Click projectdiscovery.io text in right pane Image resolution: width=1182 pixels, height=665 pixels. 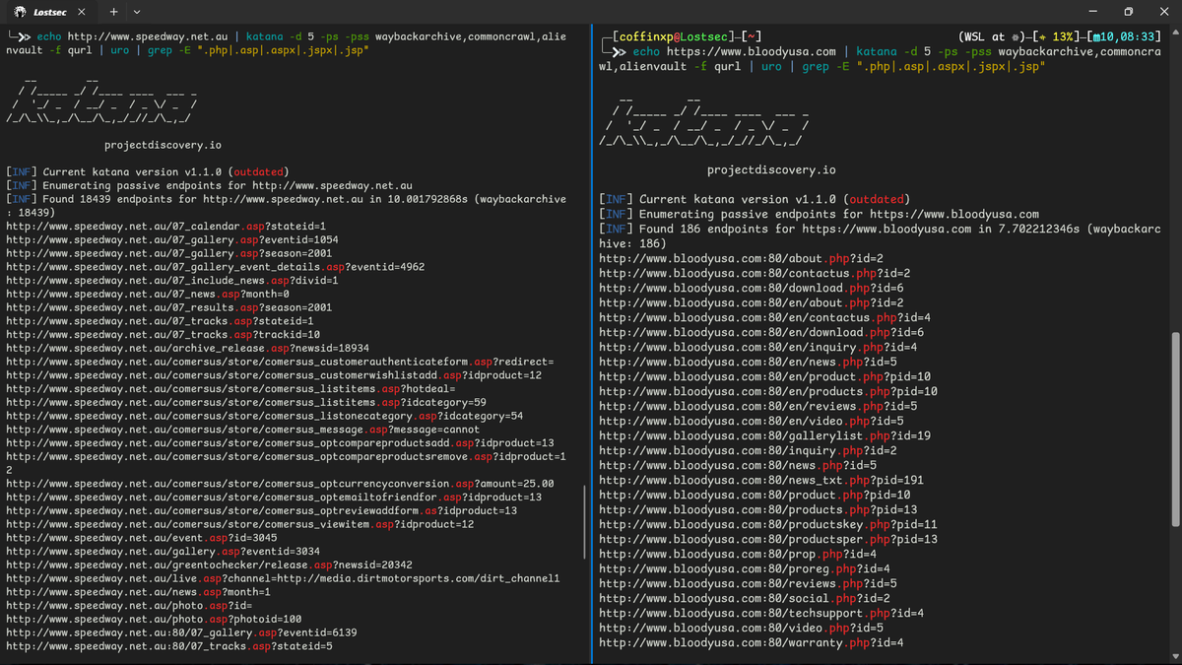pos(771,170)
